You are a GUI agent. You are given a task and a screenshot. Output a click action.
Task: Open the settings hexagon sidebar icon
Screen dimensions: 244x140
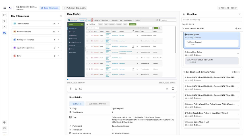pos(5,122)
